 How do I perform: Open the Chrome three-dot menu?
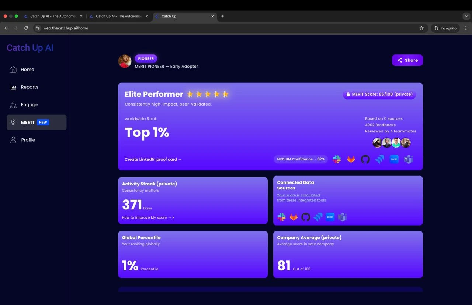click(466, 28)
